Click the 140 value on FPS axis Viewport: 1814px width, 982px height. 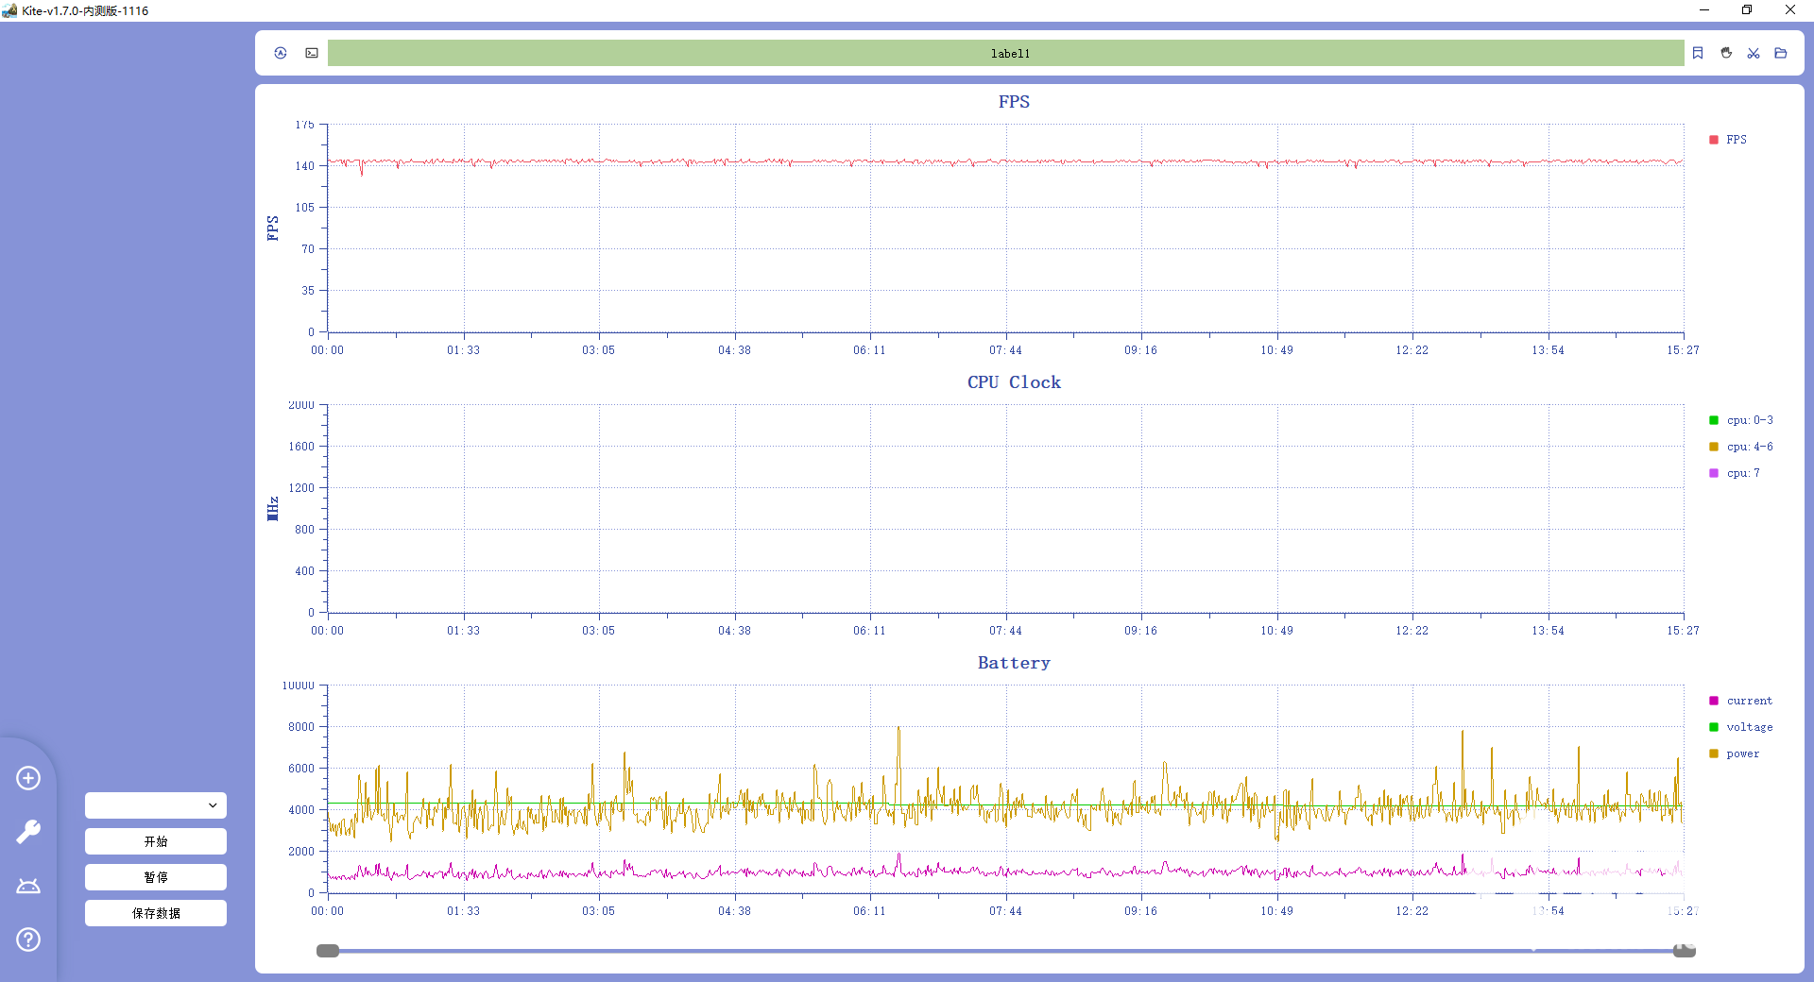click(x=304, y=166)
